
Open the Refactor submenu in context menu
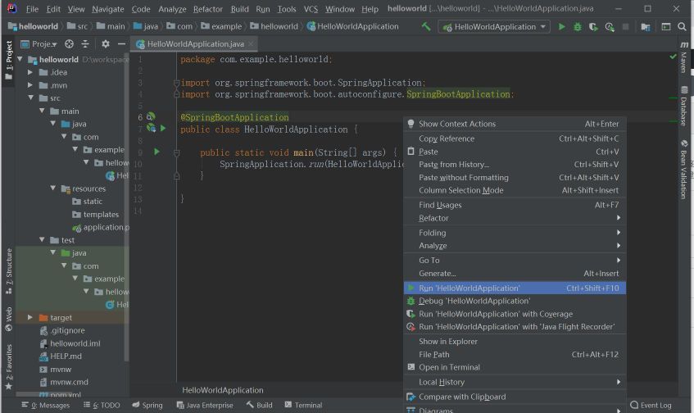(515, 218)
